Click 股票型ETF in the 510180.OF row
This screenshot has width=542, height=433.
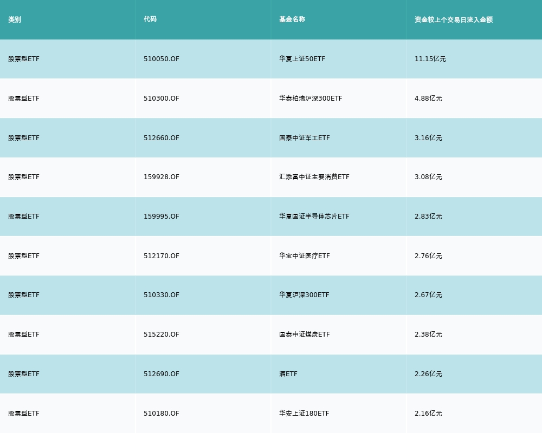(x=24, y=414)
